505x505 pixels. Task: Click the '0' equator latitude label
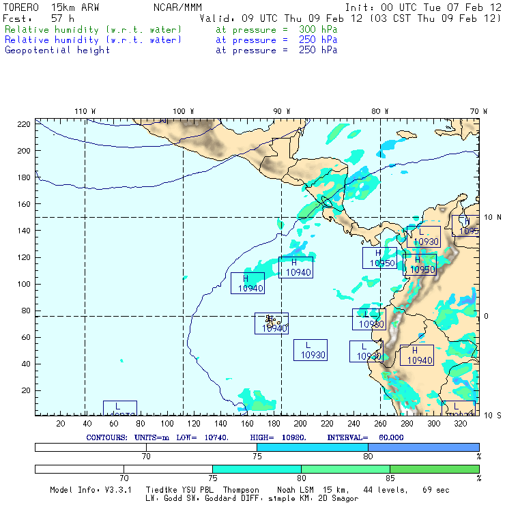(x=486, y=316)
